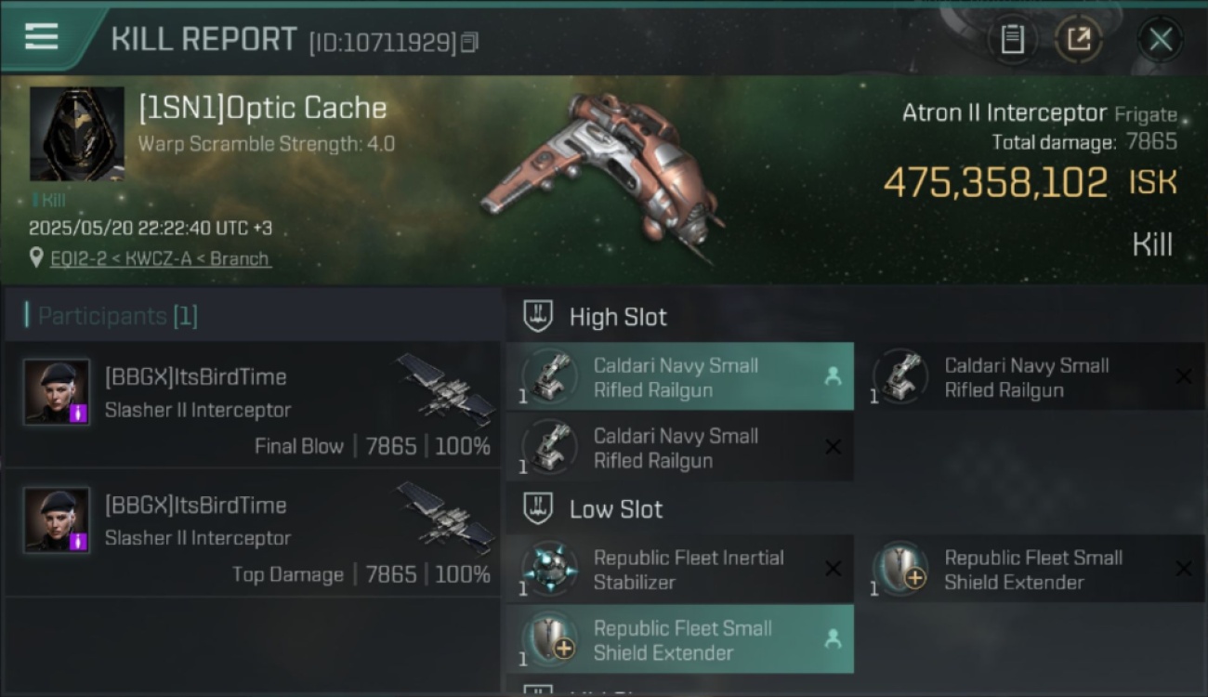Screen dimensions: 1208x697
Task: Open ItsBirdTime Top Damage participant entry
Action: coord(253,533)
